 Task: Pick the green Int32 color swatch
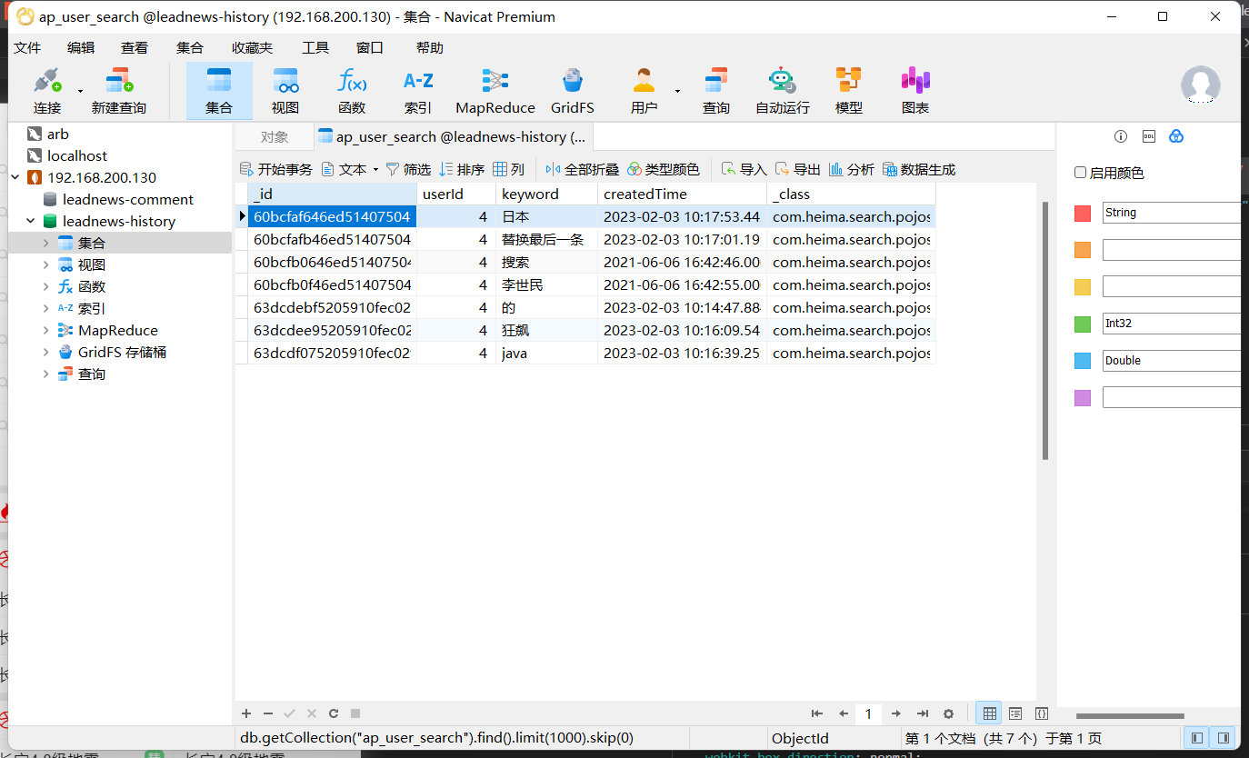click(x=1082, y=324)
